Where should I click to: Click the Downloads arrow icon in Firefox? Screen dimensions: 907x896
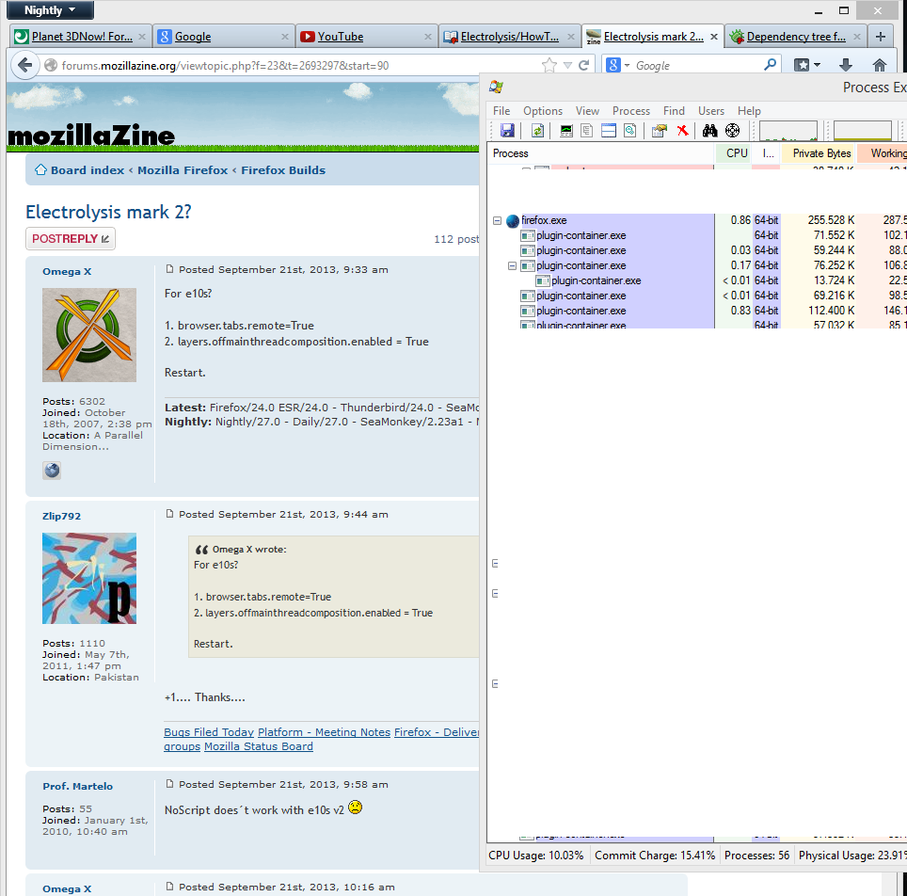click(846, 65)
